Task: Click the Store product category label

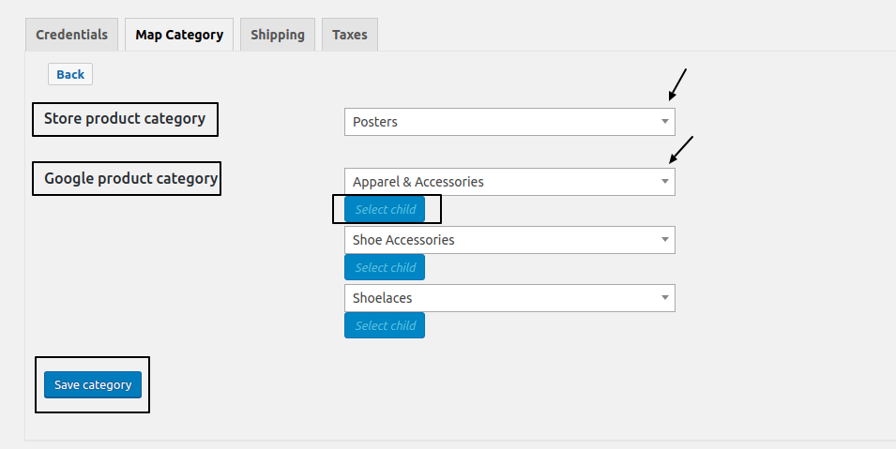Action: [x=125, y=119]
